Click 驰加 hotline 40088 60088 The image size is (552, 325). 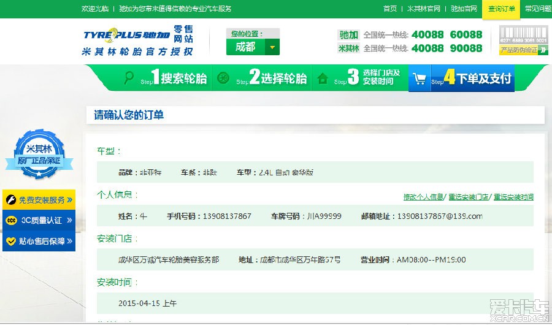click(447, 34)
